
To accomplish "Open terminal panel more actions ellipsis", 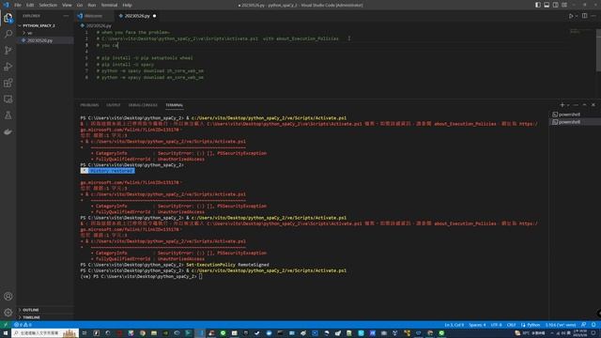I will [576, 105].
